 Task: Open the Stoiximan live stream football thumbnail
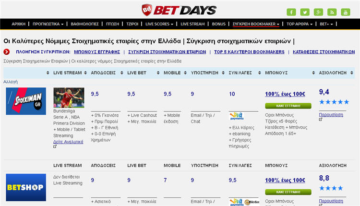69,97
